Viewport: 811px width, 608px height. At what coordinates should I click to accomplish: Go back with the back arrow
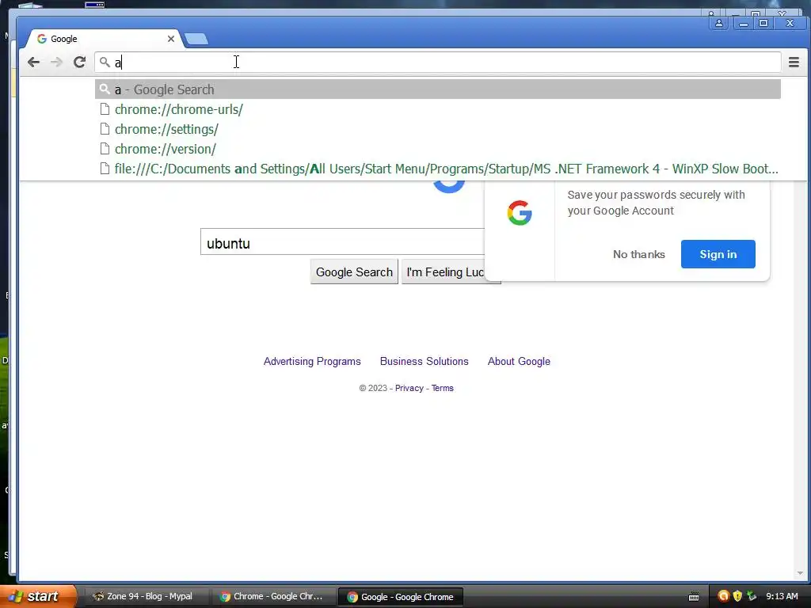tap(33, 63)
